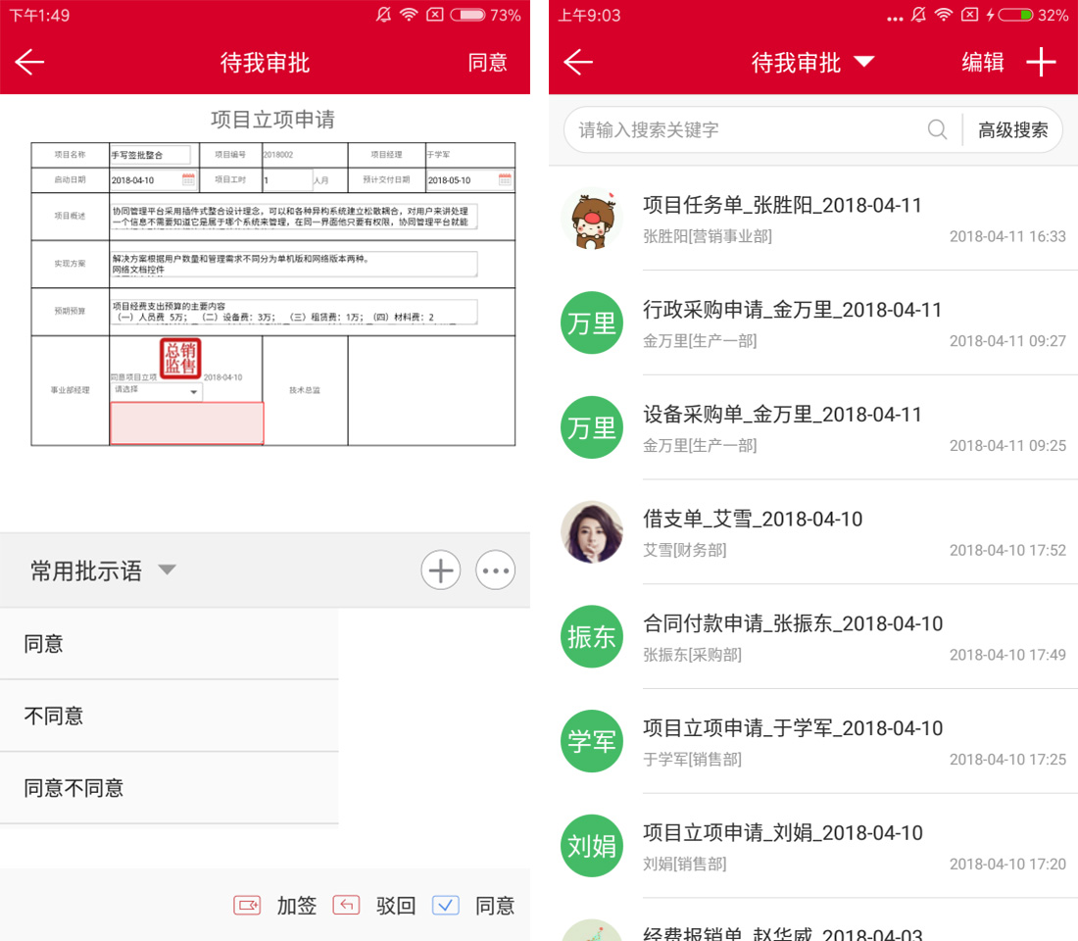1078x941 pixels.
Task: Tap 张胜阳's cartoon avatar thumbnail
Action: (592, 219)
